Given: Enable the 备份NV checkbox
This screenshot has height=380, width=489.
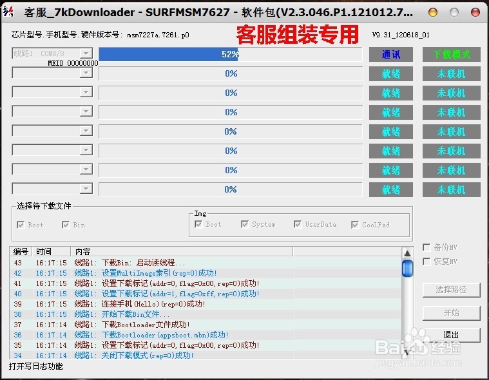Looking at the screenshot, I should tap(427, 247).
